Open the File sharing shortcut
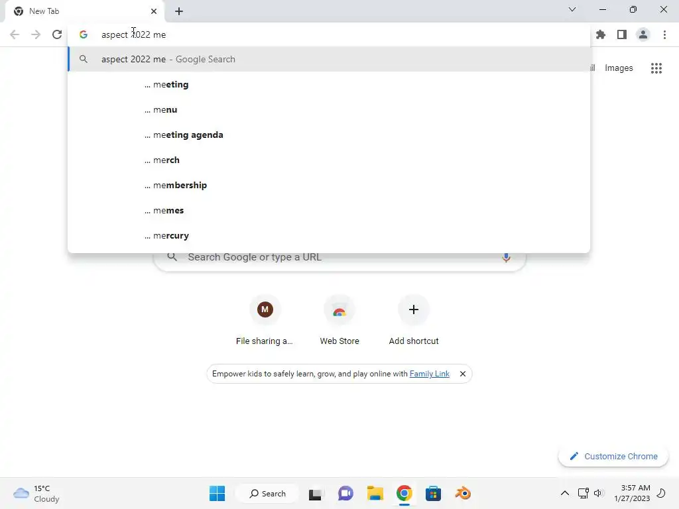 pos(265,320)
